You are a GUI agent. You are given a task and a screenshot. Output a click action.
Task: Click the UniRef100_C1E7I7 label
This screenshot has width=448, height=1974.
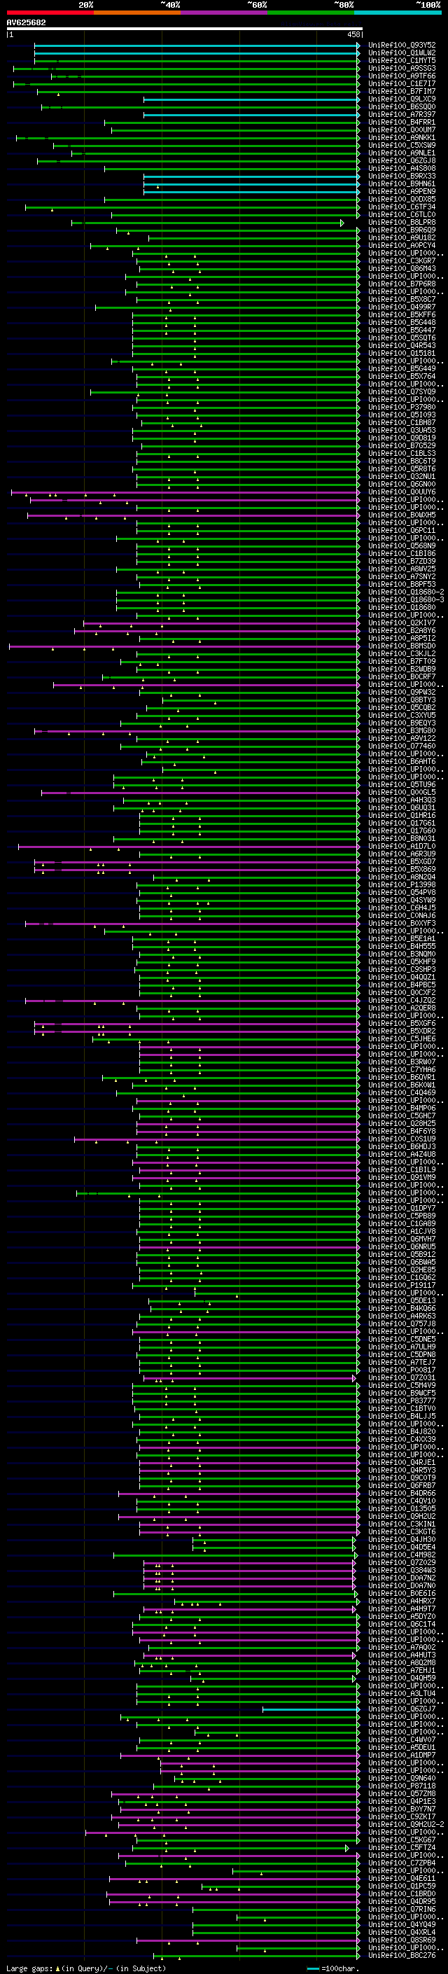tap(402, 83)
